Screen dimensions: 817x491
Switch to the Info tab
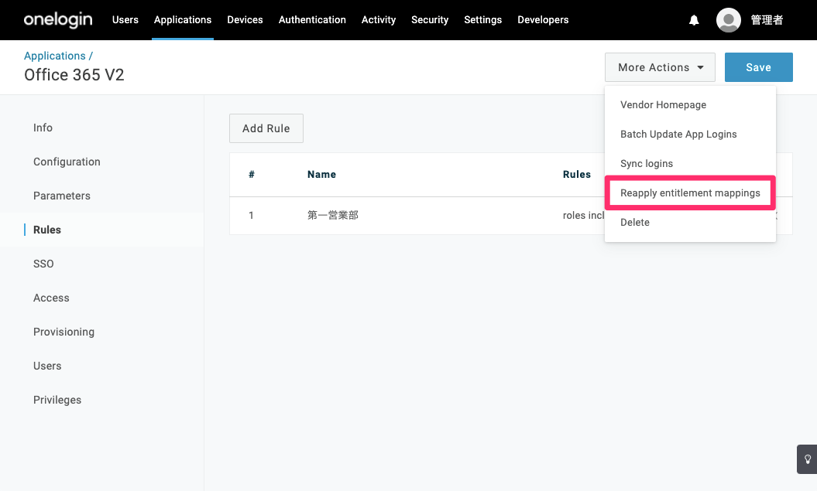43,128
